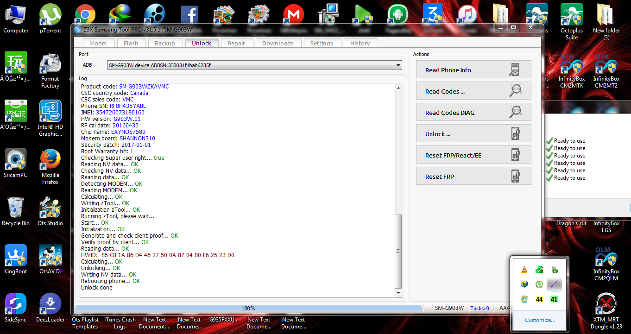Switch to the Flash tab
Viewport: 631px width, 334px height.
(131, 43)
